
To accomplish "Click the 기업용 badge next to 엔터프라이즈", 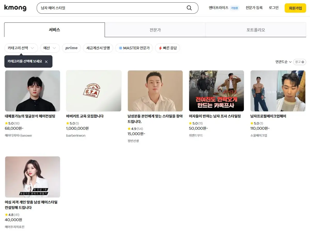I will [235, 8].
